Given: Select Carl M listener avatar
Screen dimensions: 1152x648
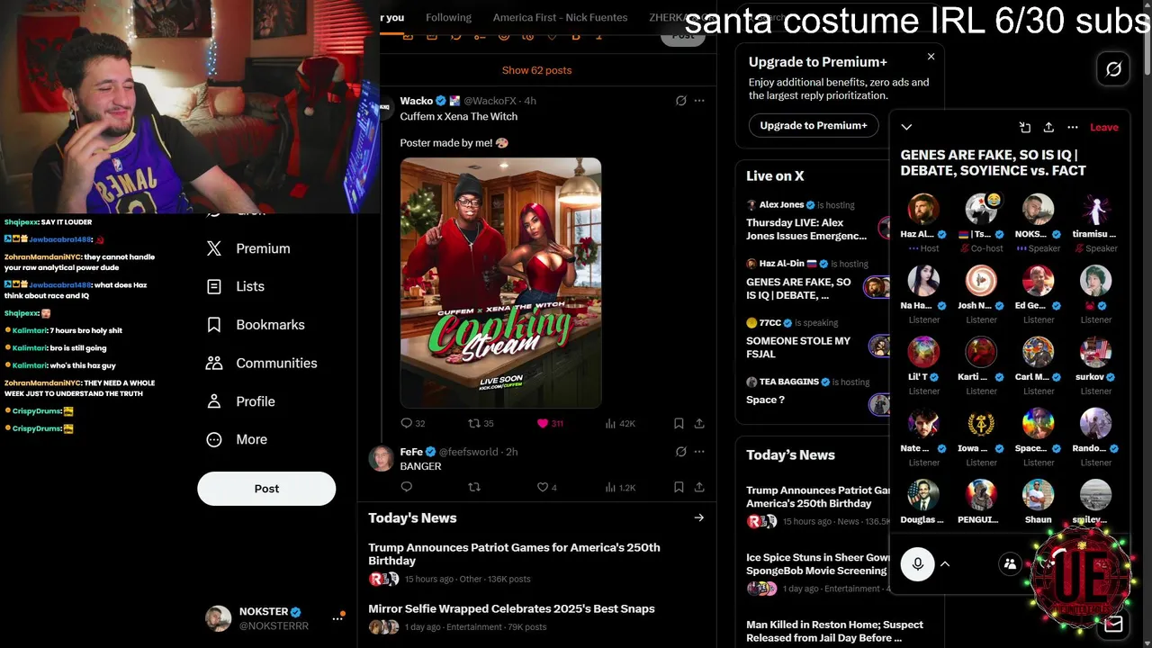Looking at the screenshot, I should 1038,352.
